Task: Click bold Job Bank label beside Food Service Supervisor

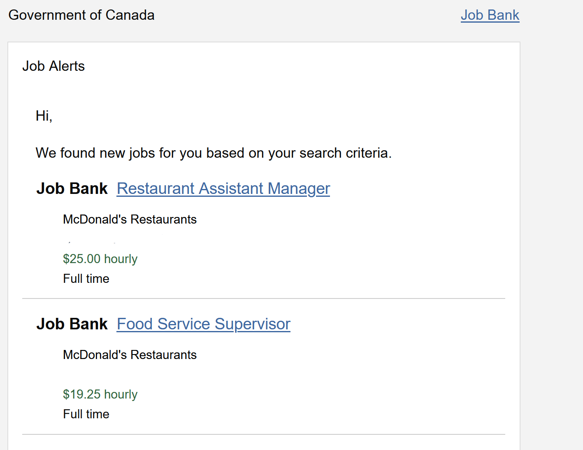Action: 72,324
